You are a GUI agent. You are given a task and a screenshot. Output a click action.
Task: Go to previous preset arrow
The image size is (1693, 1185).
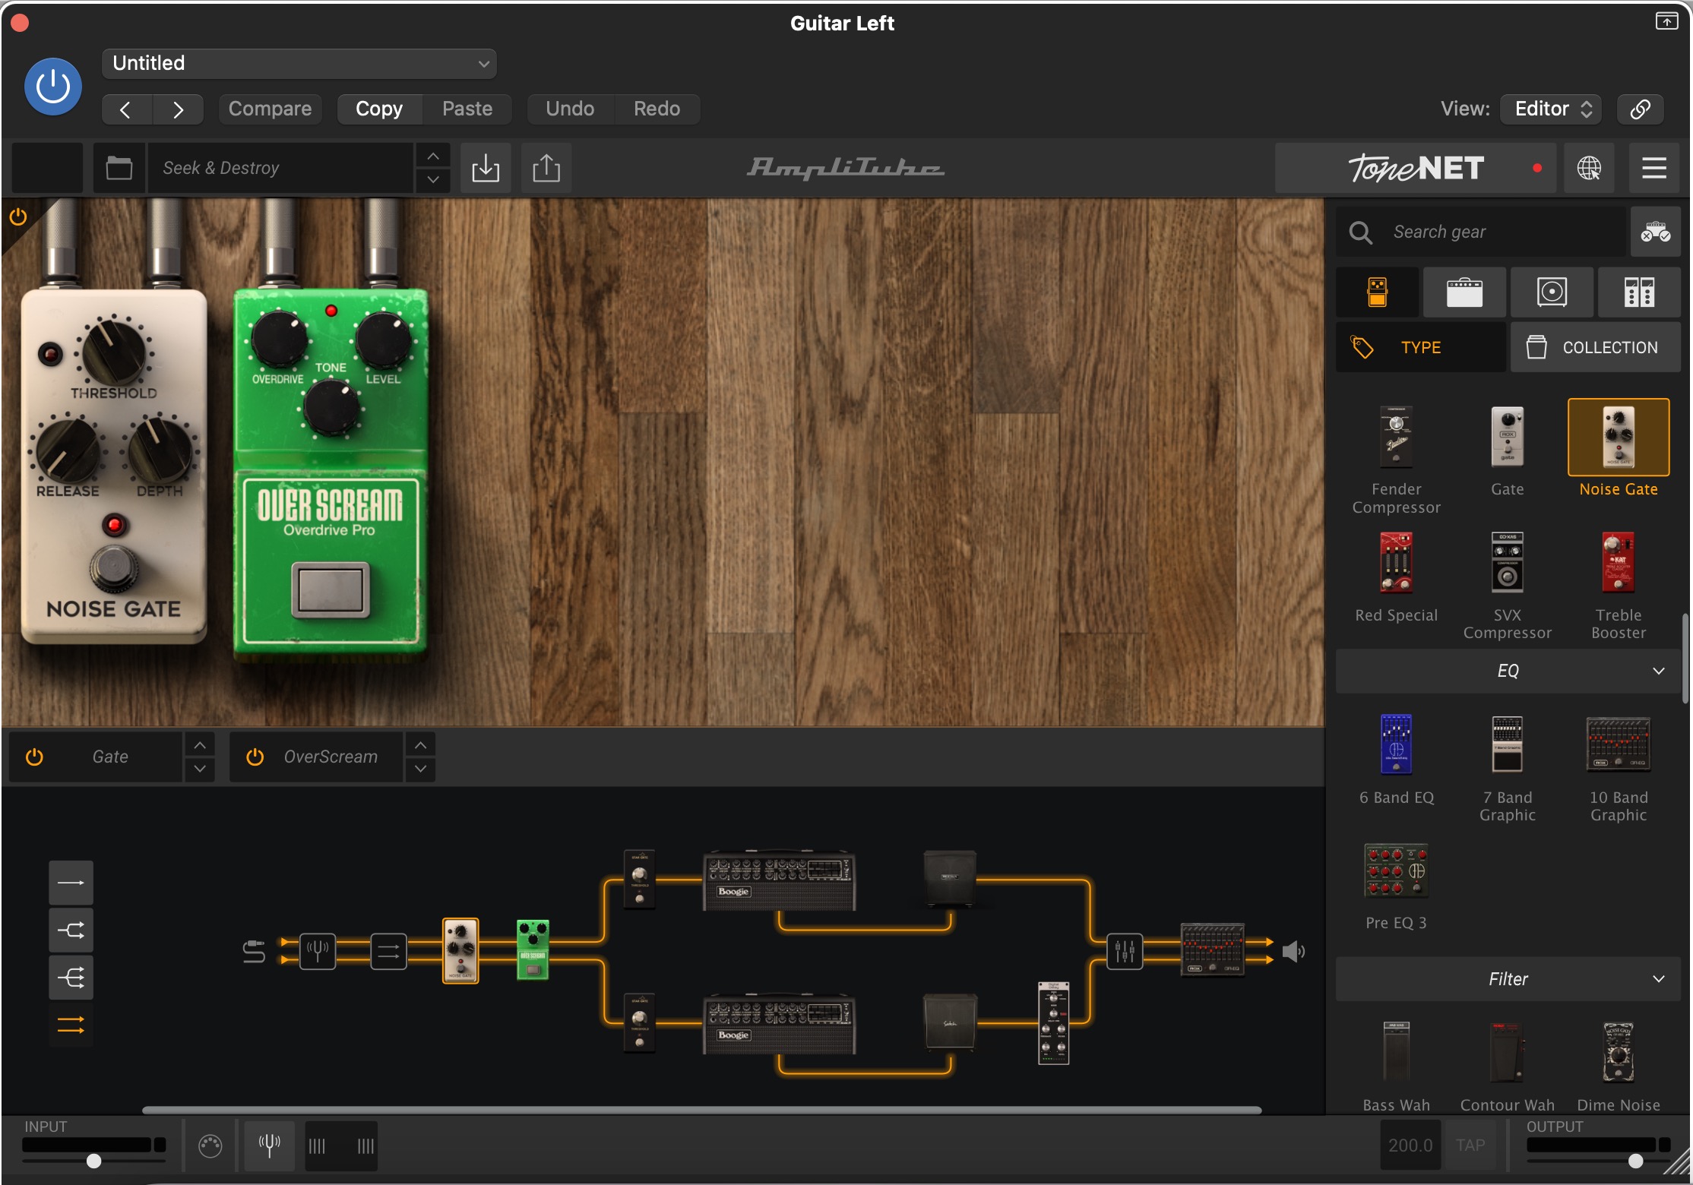127,109
